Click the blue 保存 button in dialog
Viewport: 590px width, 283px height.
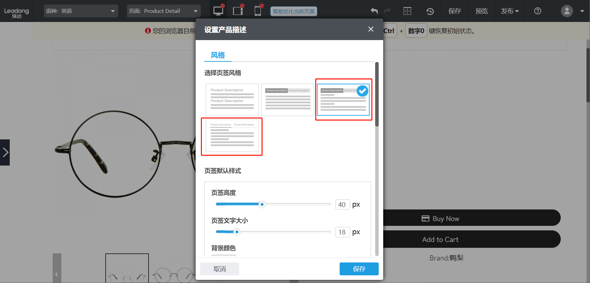tap(359, 269)
